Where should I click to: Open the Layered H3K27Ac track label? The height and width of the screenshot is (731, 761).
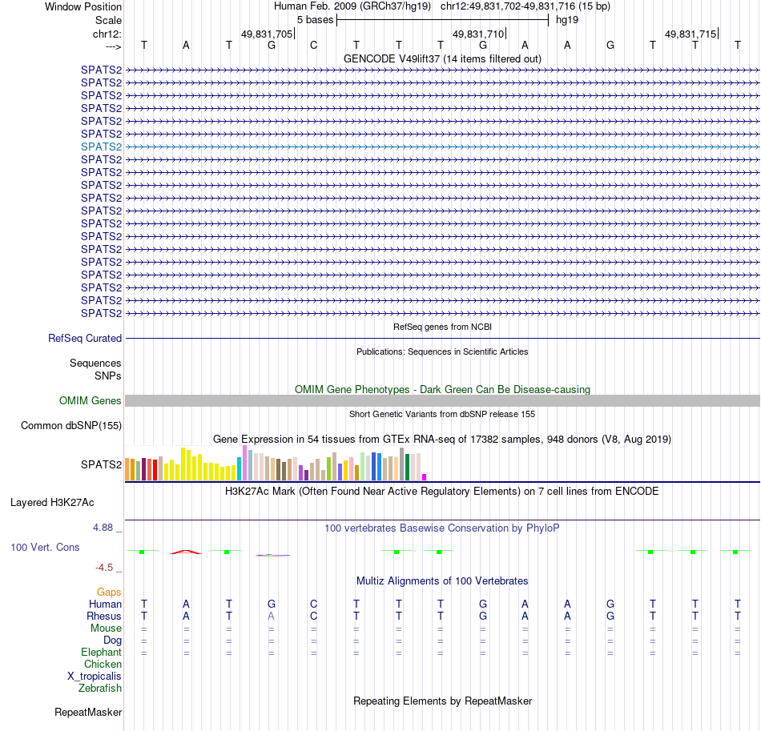52,503
